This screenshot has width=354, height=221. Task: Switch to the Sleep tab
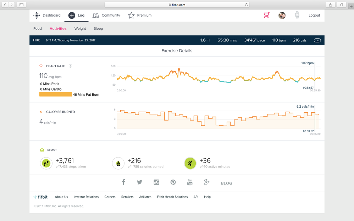98,29
